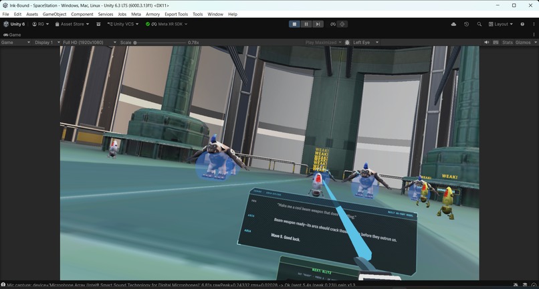Open the Game view mode dropdown
Image resolution: width=539 pixels, height=289 pixels.
tap(15, 42)
